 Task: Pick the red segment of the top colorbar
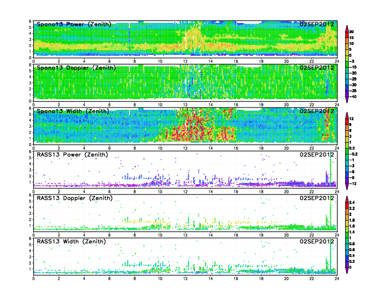[347, 35]
